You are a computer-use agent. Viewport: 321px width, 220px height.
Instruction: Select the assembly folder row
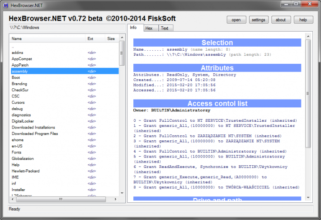pos(65,71)
